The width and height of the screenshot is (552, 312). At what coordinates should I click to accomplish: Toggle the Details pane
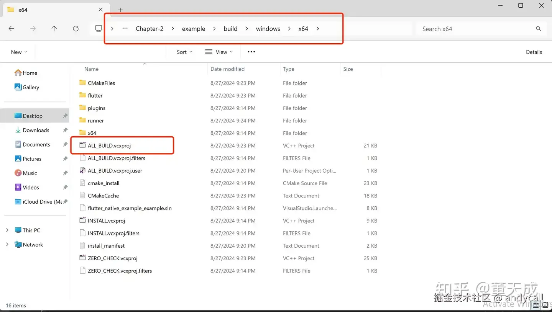[534, 52]
